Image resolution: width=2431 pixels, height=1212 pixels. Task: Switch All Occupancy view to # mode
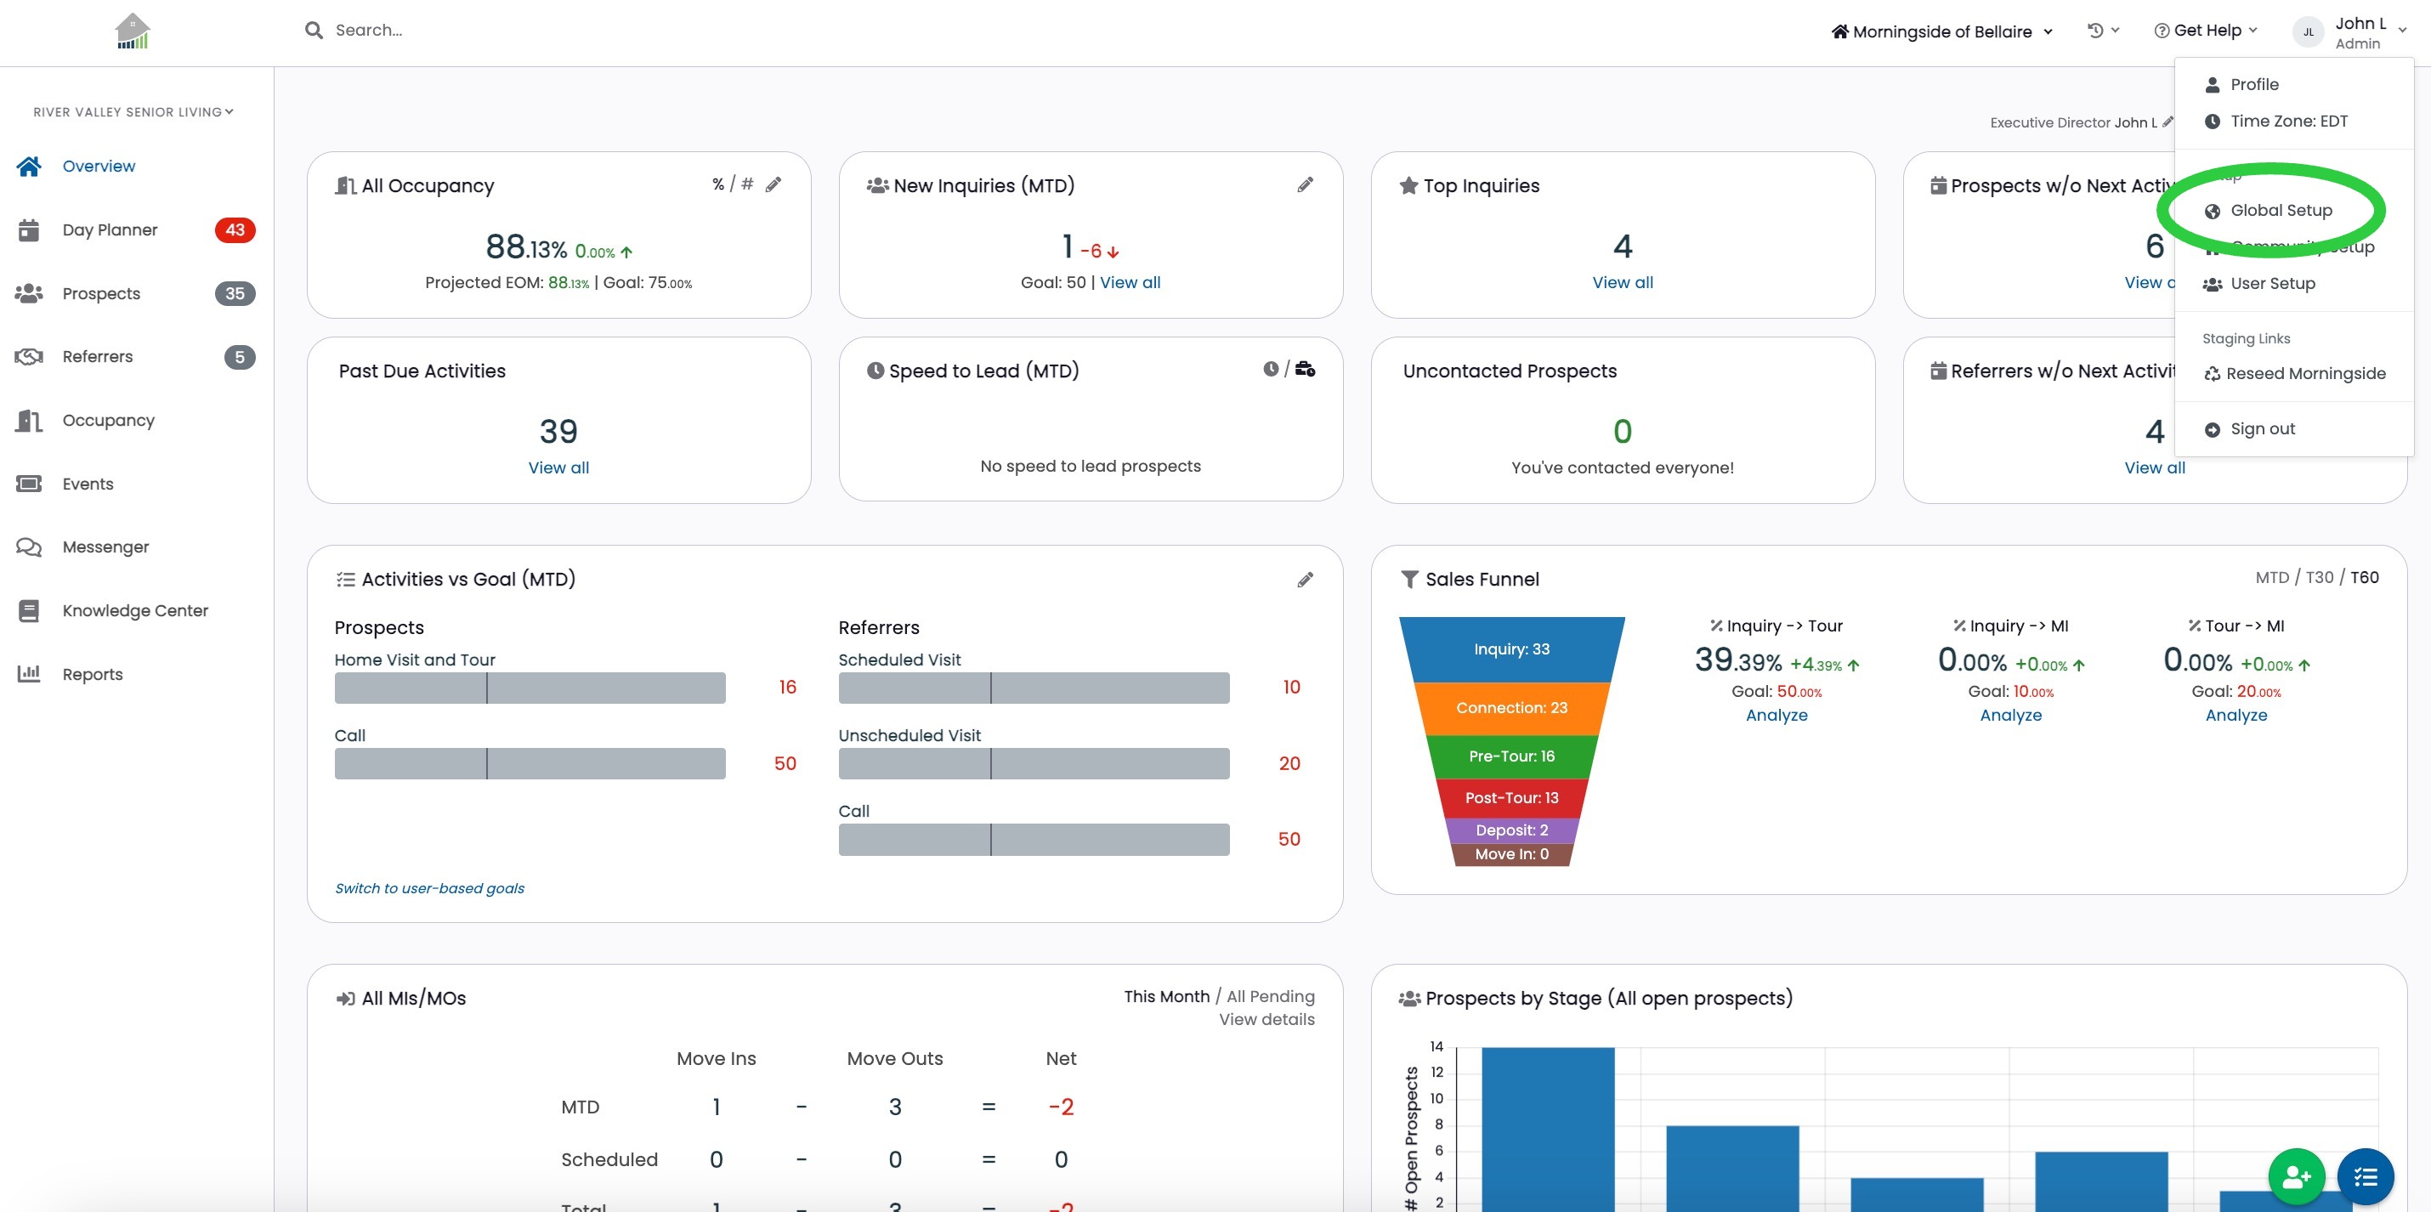[x=746, y=184]
